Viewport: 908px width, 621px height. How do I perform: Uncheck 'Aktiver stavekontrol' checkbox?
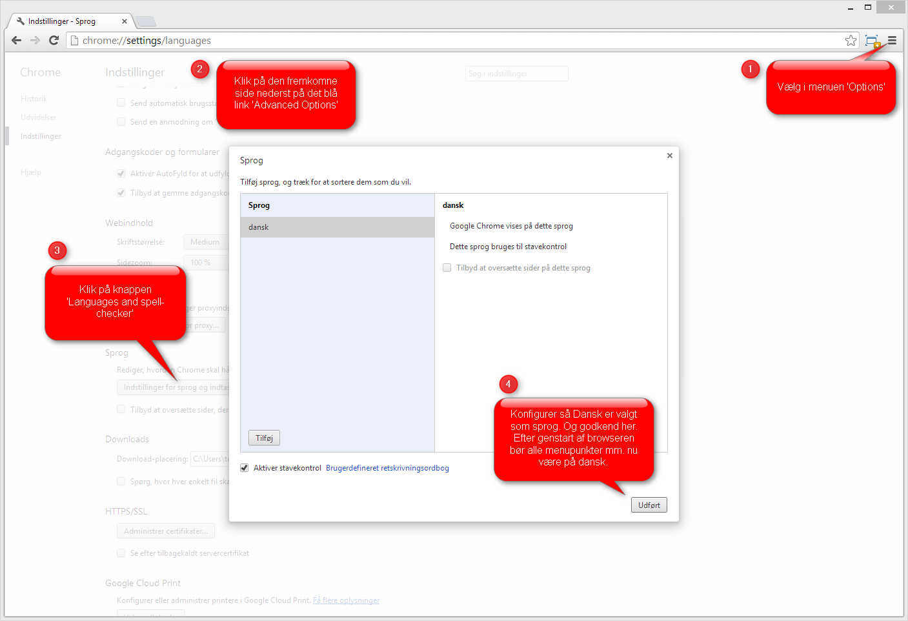(x=245, y=468)
